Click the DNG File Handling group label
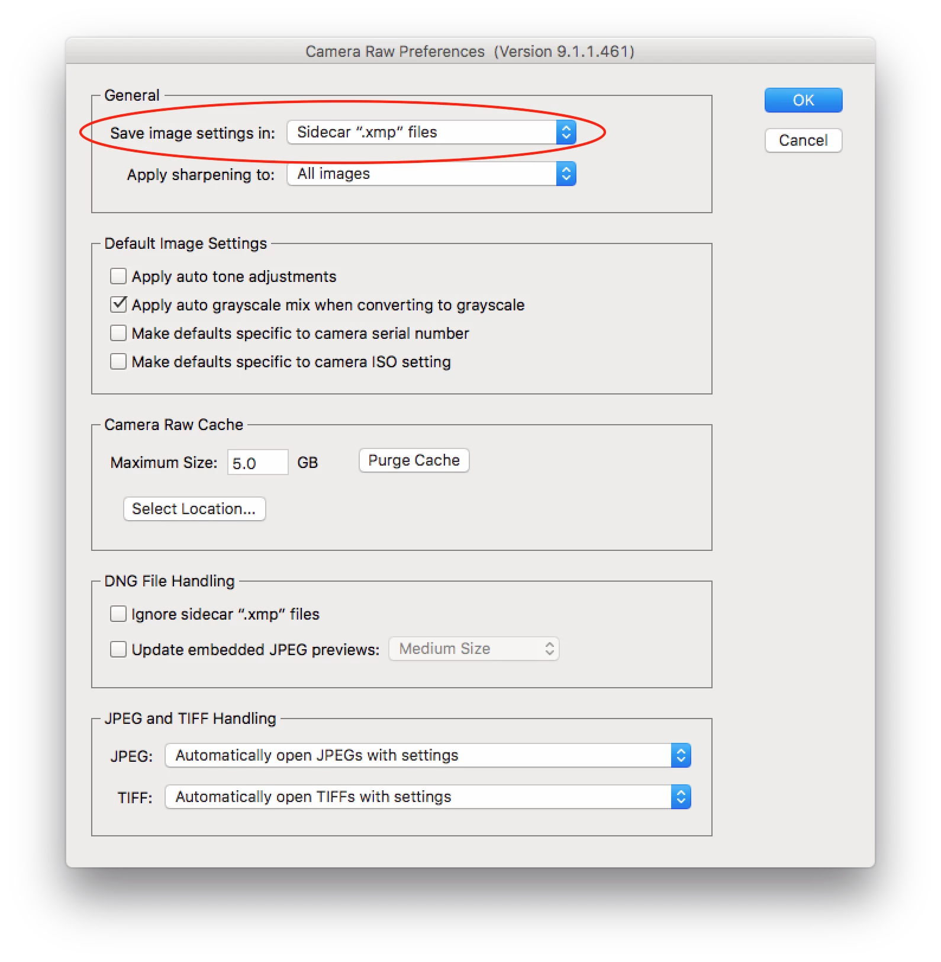This screenshot has width=941, height=962. [169, 581]
